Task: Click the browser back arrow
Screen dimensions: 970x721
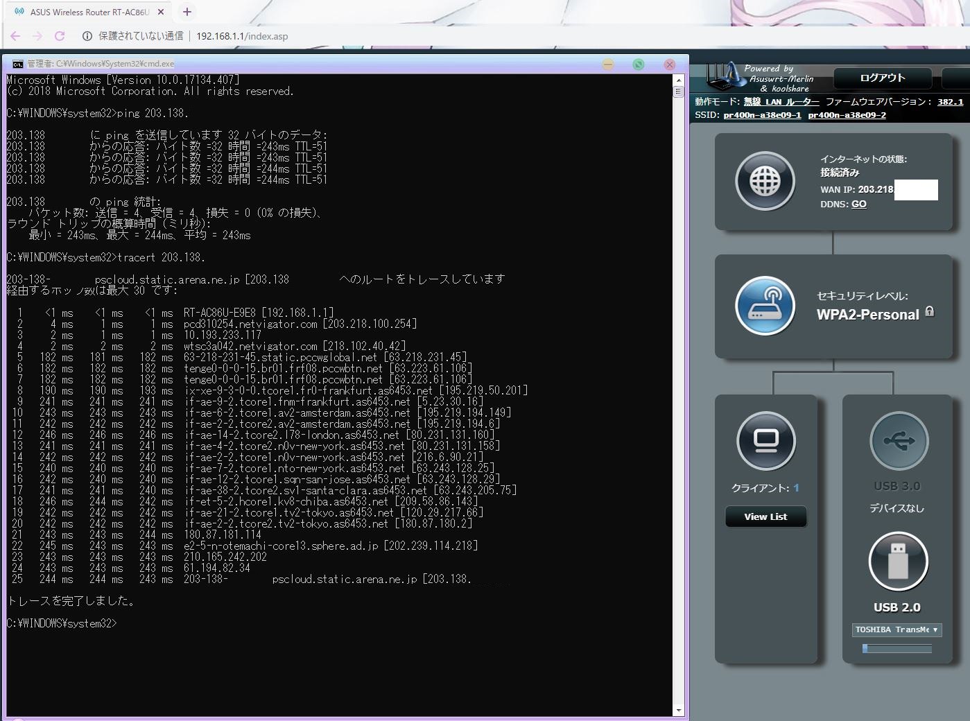Action: [x=15, y=36]
